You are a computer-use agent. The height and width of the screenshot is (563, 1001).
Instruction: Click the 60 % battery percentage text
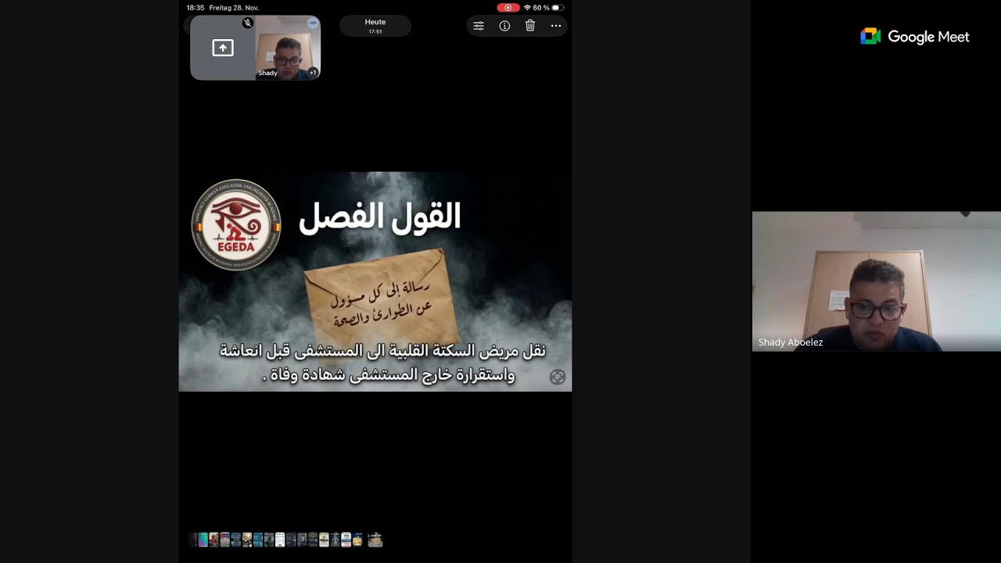541,8
